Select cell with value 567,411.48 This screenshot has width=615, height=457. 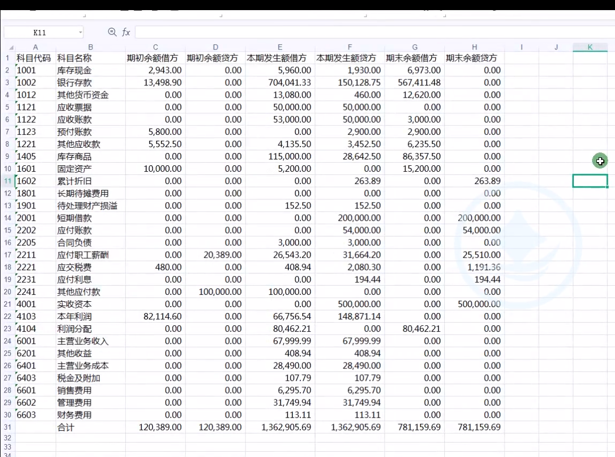414,83
